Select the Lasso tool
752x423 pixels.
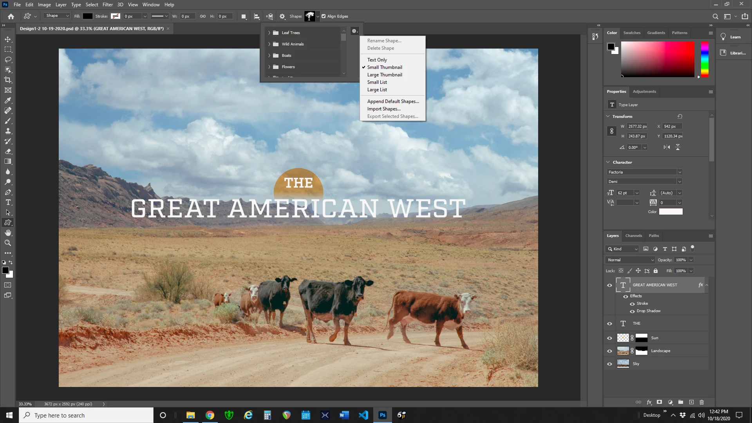point(8,60)
